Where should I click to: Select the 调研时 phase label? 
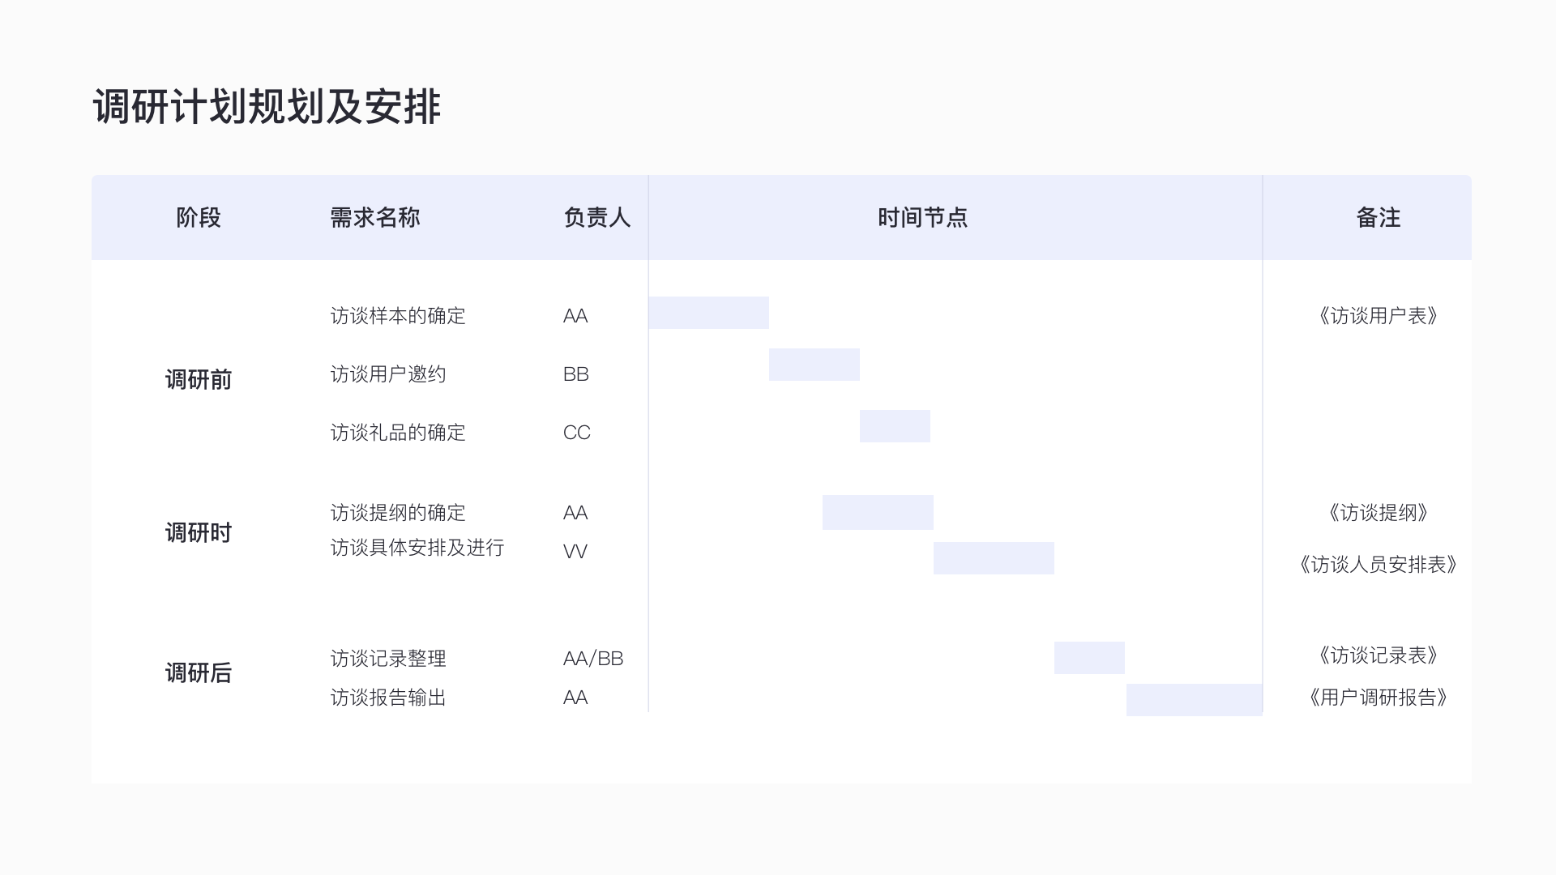[x=199, y=533]
